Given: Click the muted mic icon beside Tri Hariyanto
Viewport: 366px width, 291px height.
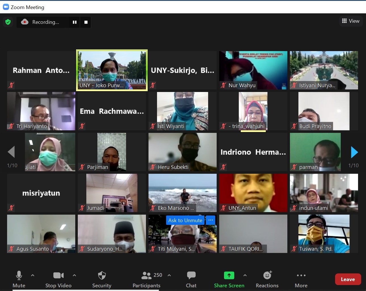Looking at the screenshot, I should pyautogui.click(x=11, y=126).
